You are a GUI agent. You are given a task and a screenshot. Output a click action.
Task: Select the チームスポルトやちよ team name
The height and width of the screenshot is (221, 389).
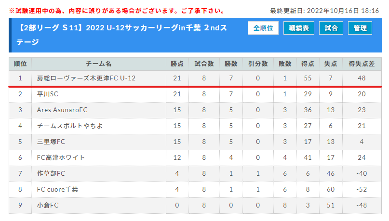(x=70, y=126)
